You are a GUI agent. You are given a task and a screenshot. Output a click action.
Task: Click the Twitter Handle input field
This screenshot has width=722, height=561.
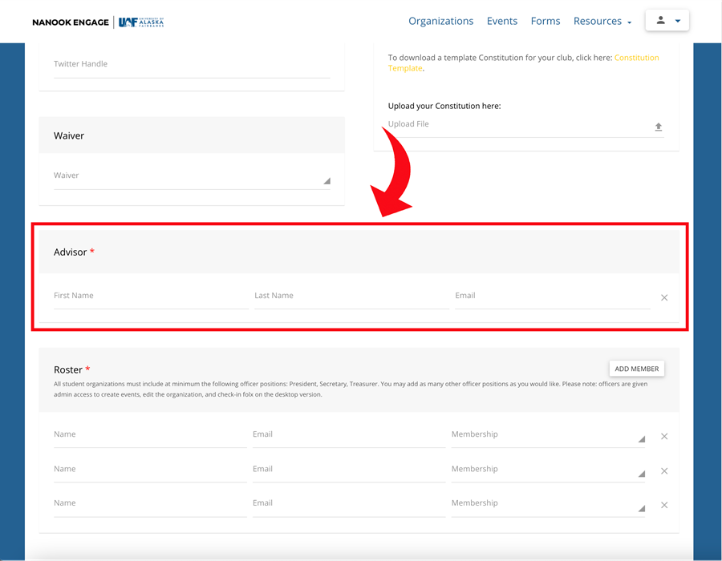click(x=191, y=64)
